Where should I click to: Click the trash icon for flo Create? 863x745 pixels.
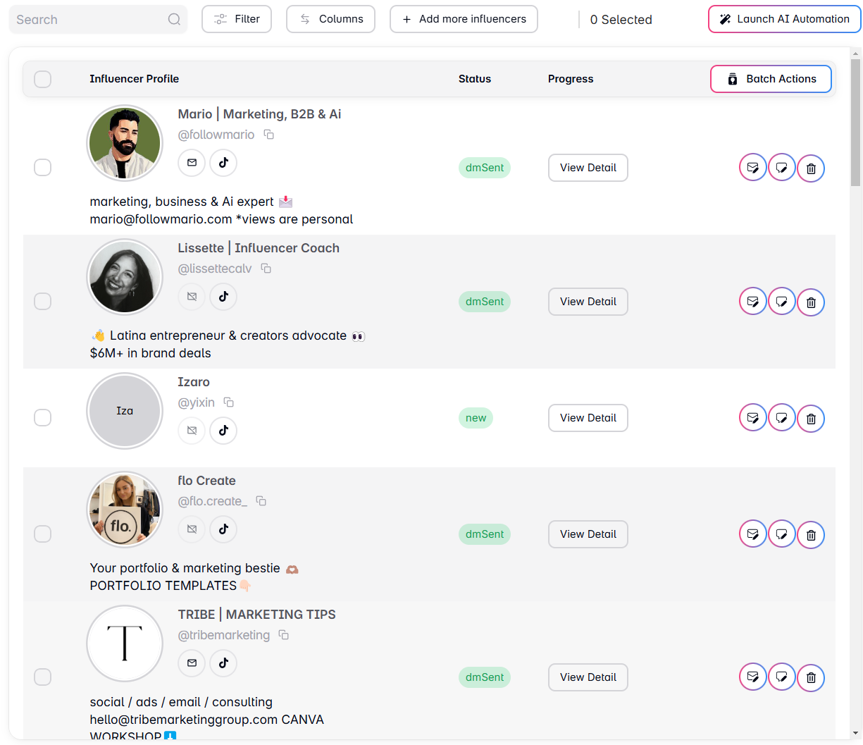pos(811,535)
